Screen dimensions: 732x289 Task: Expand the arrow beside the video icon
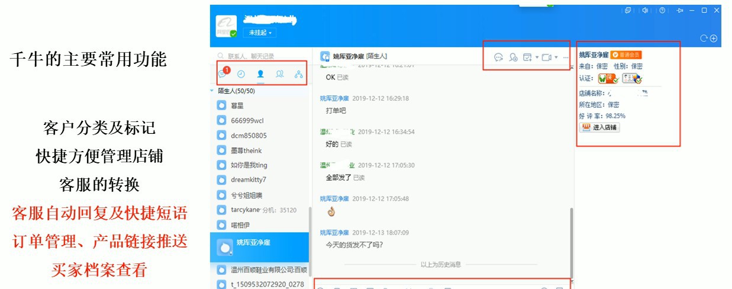tap(556, 57)
